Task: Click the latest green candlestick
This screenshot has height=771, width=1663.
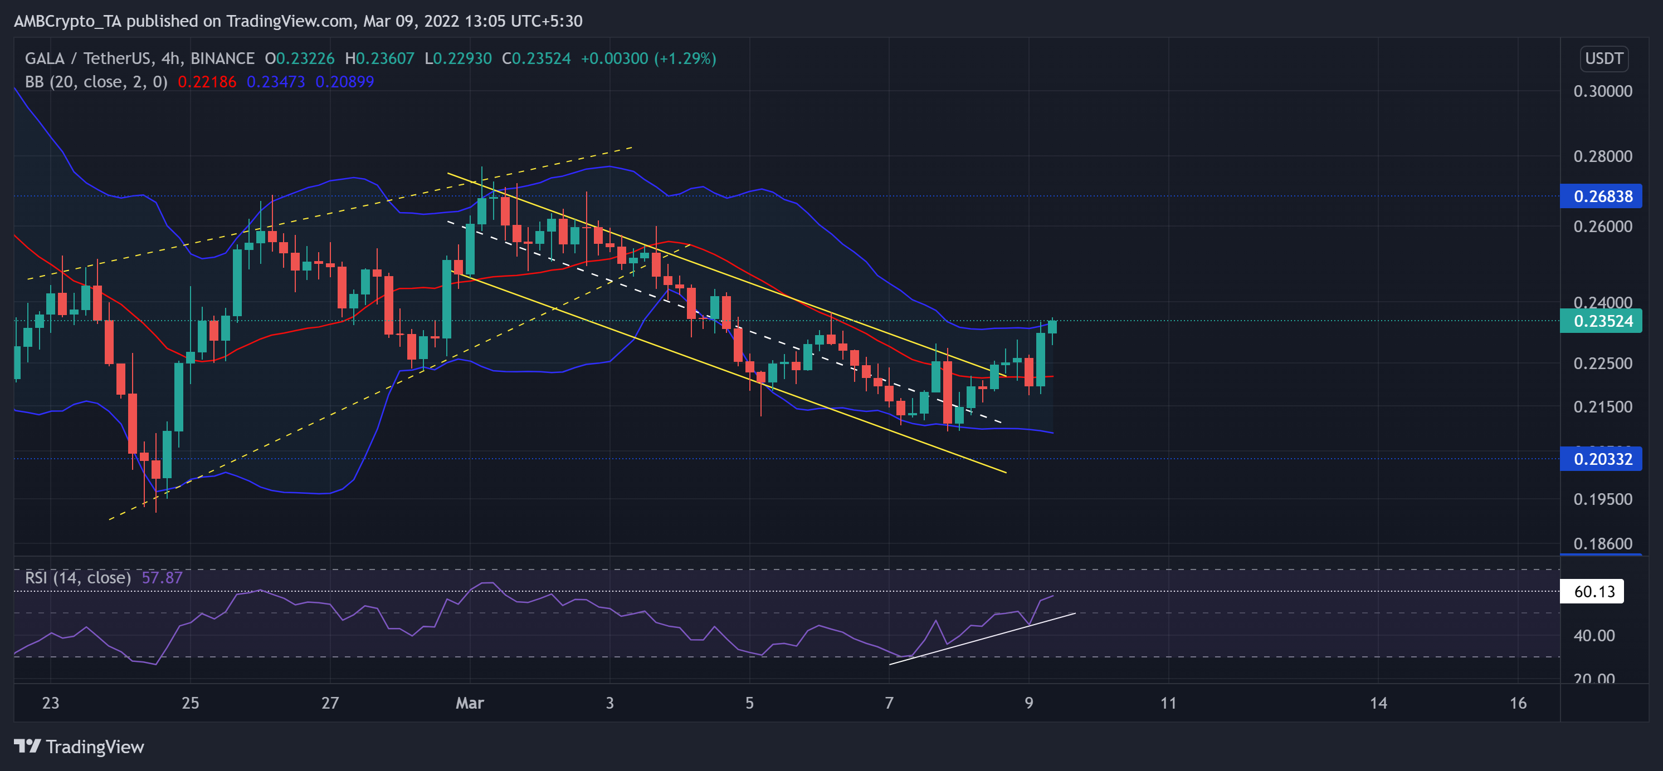Action: tap(1052, 327)
